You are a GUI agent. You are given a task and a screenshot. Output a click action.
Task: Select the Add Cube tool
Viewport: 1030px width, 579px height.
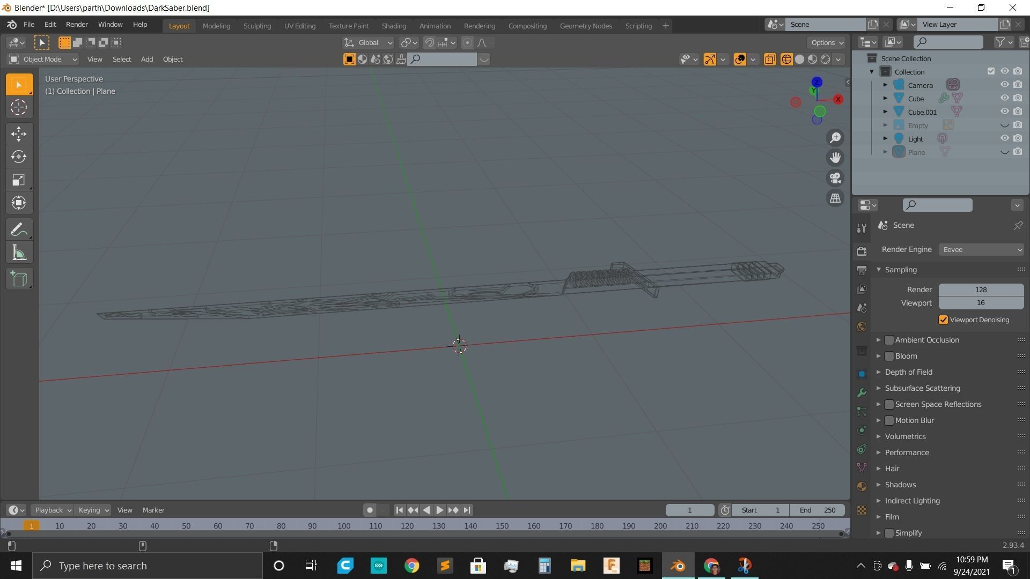pyautogui.click(x=19, y=279)
